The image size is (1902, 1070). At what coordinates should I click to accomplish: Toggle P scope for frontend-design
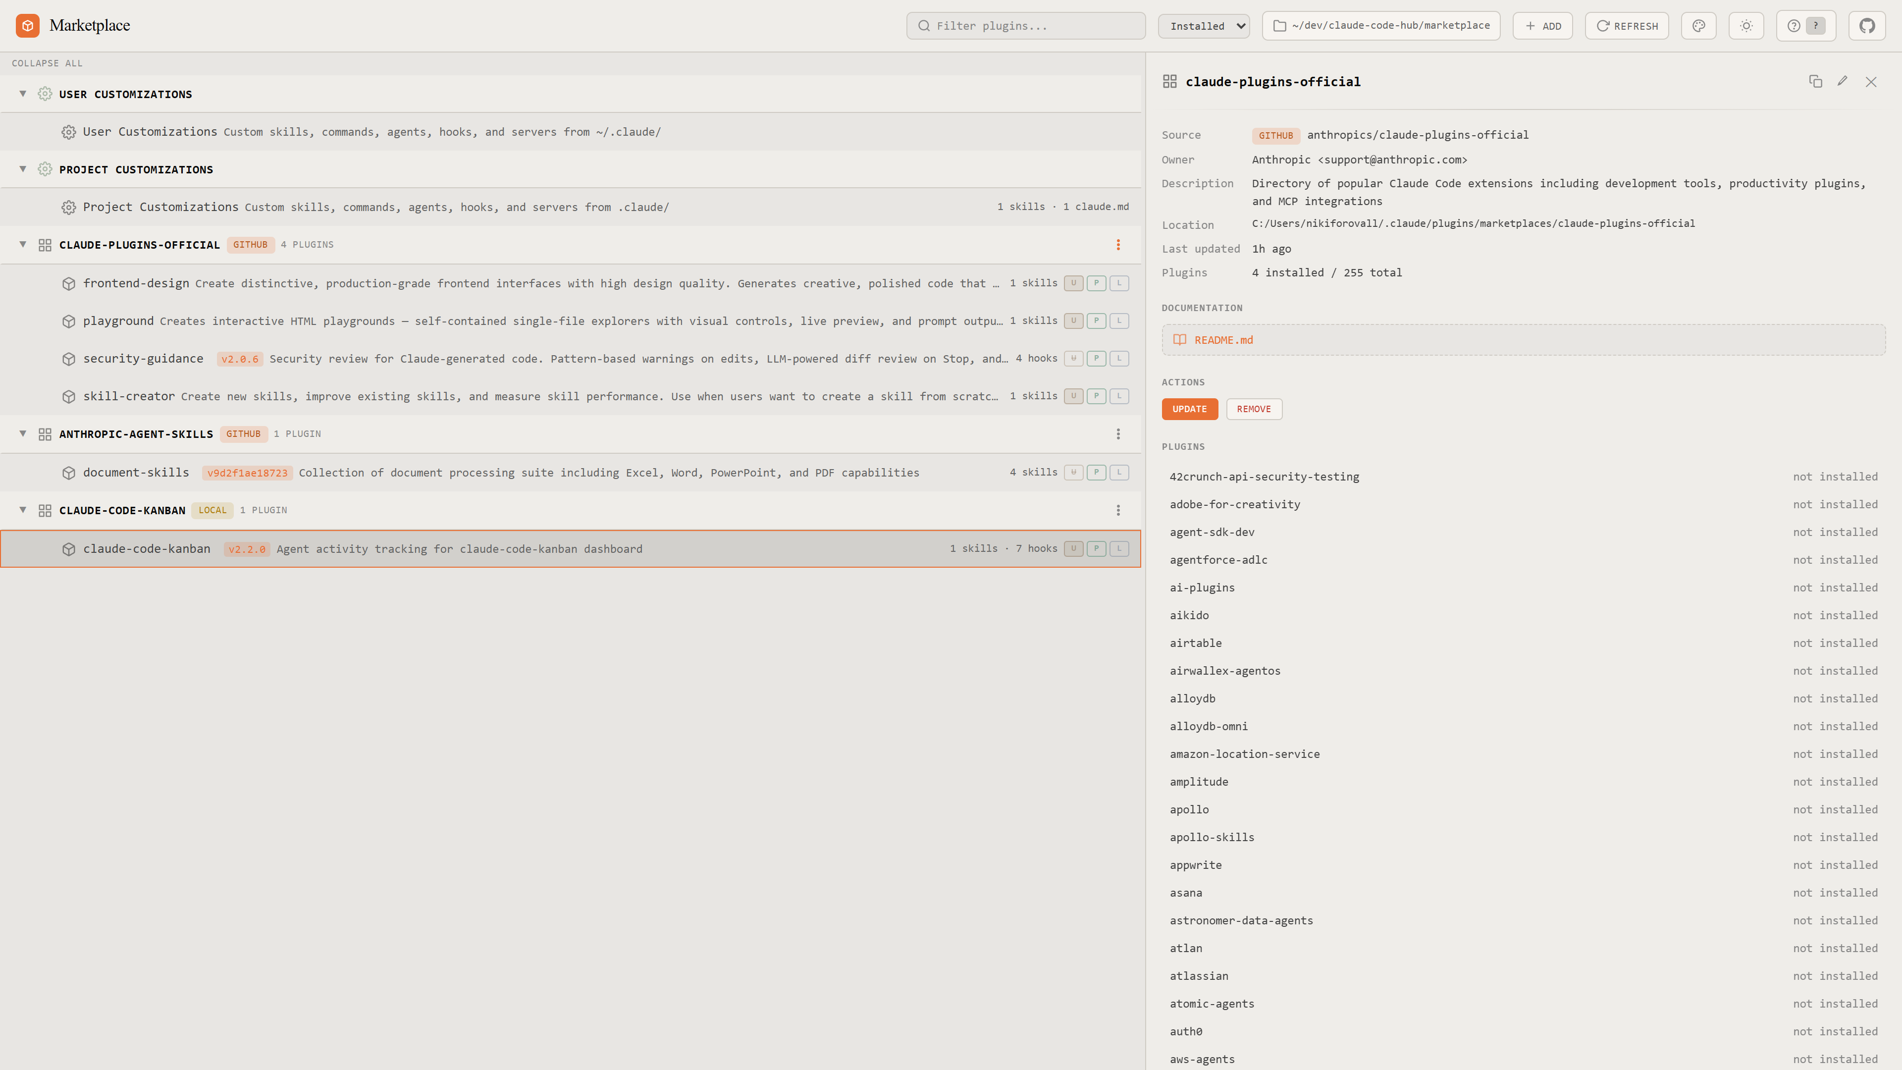(x=1097, y=283)
